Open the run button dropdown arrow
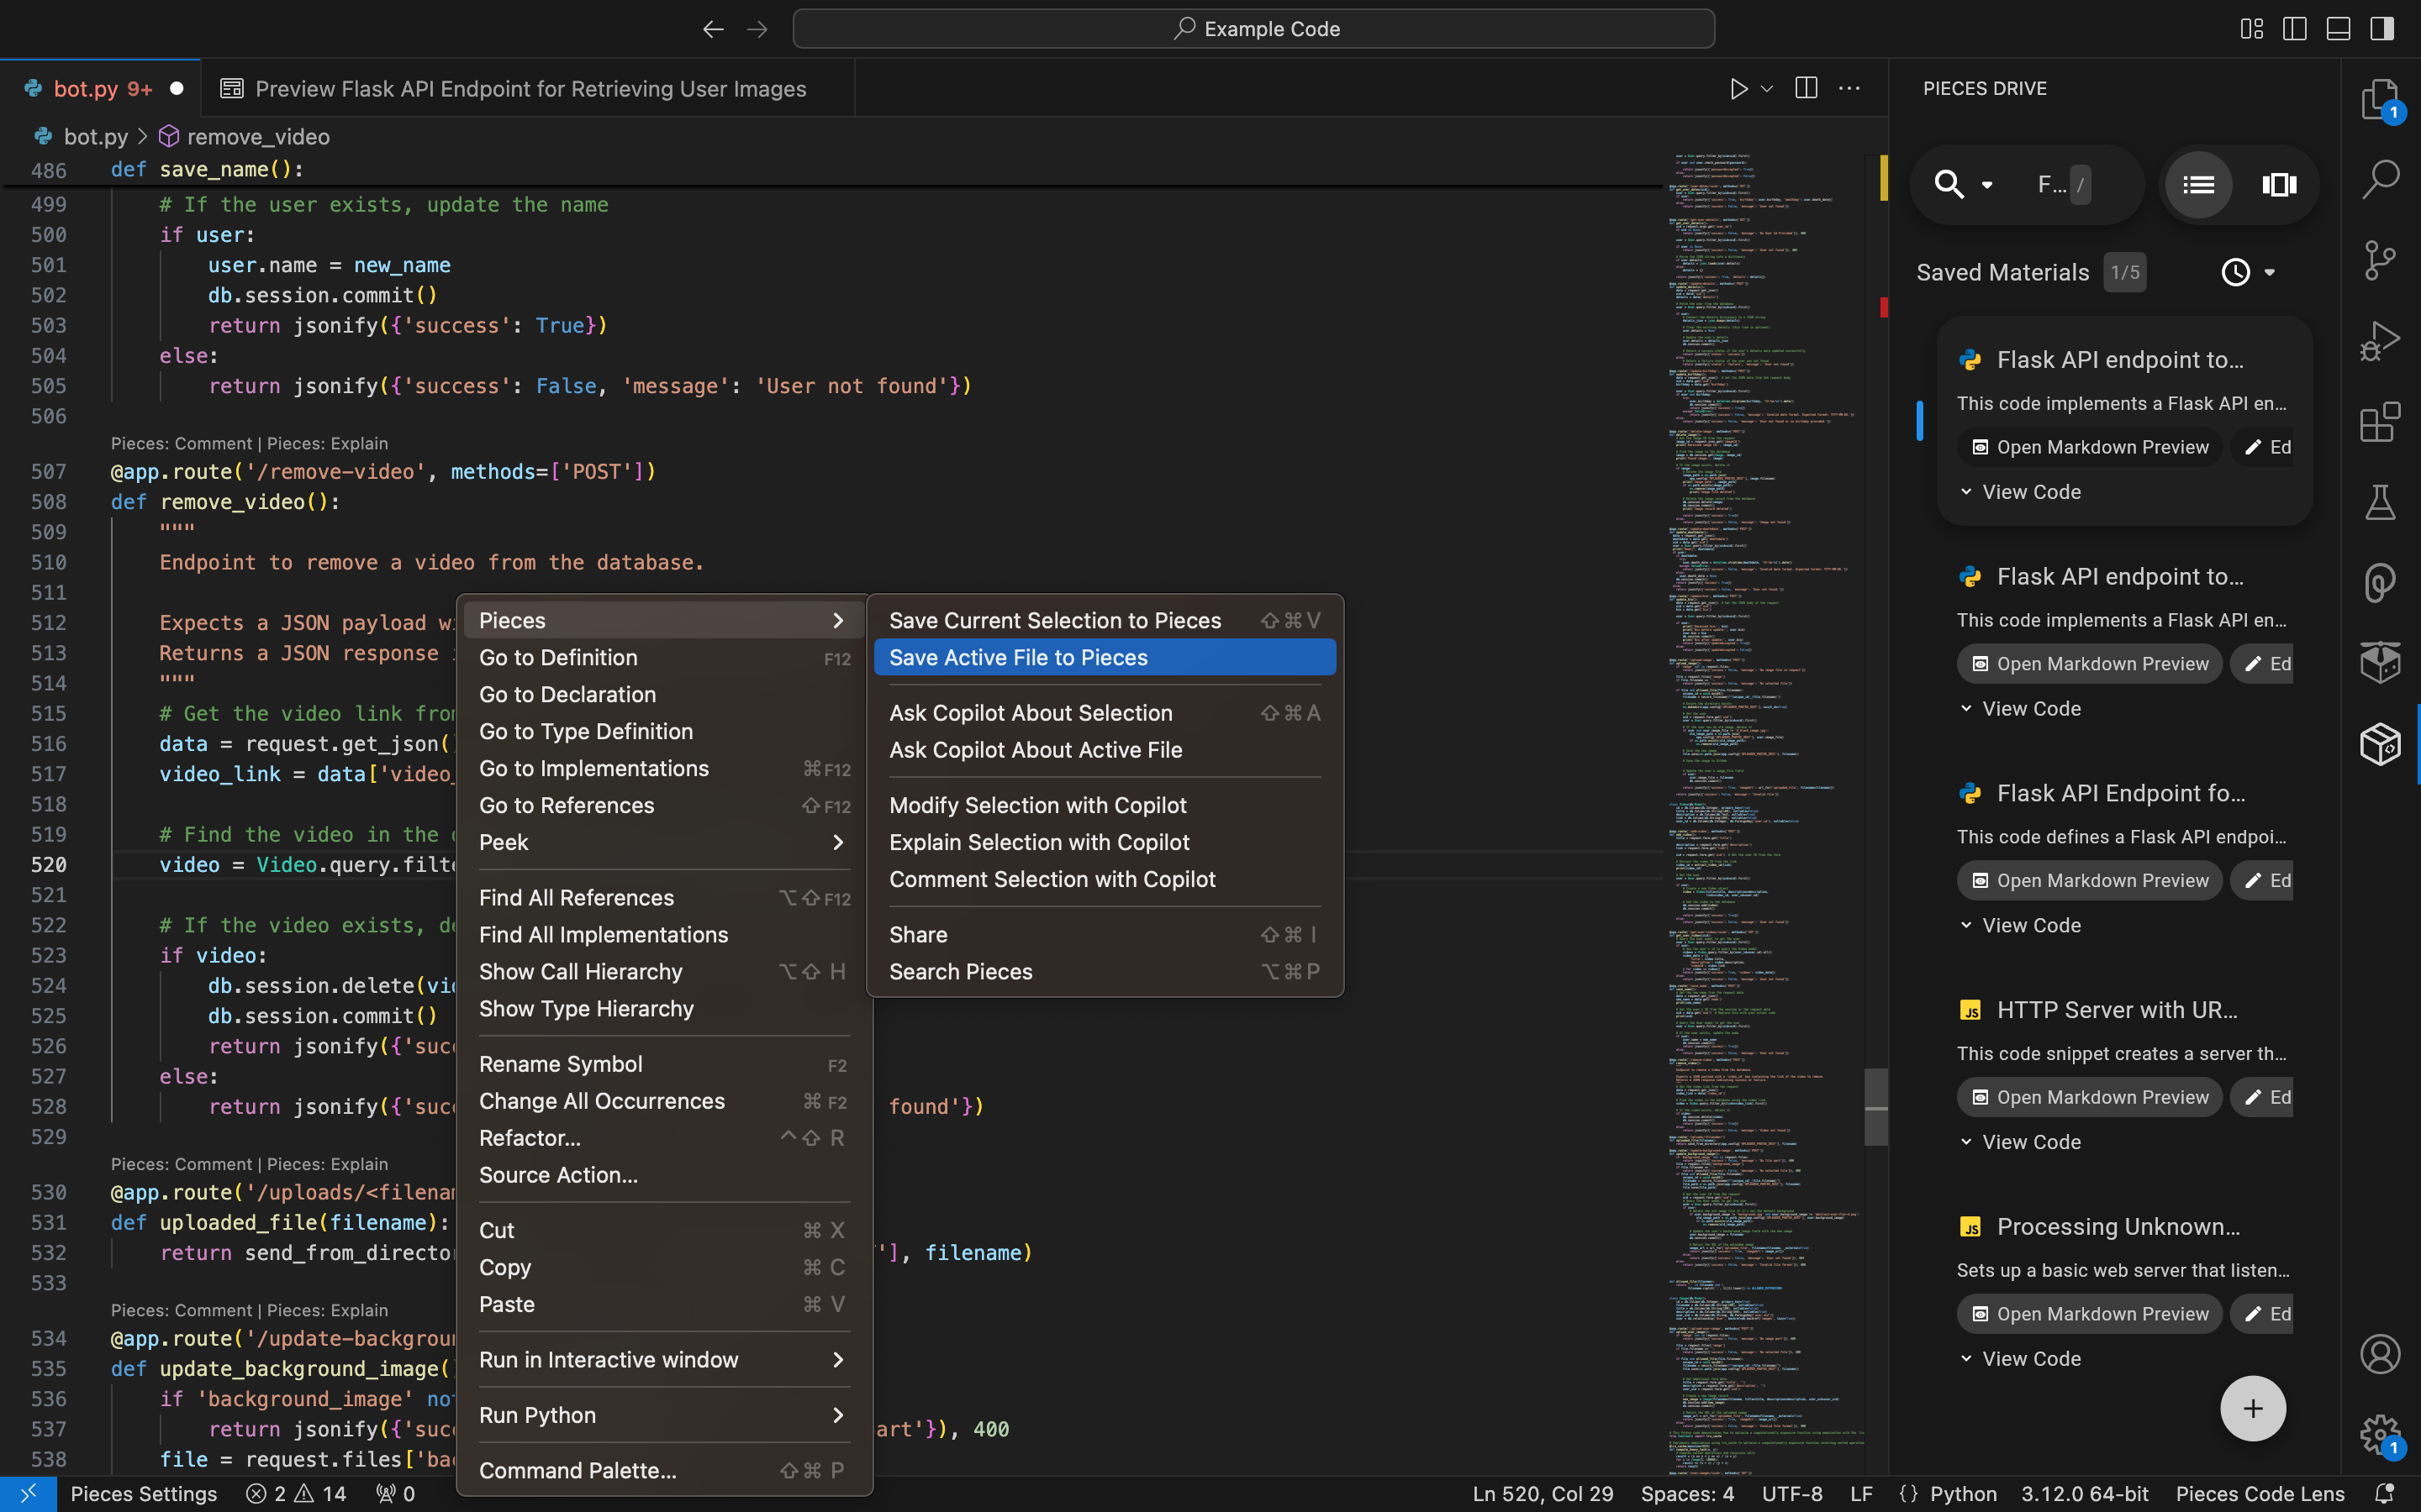This screenshot has height=1512, width=2421. 1768,89
